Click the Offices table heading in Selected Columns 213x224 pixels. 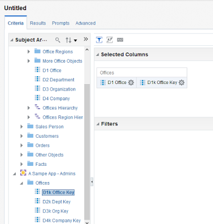107,73
